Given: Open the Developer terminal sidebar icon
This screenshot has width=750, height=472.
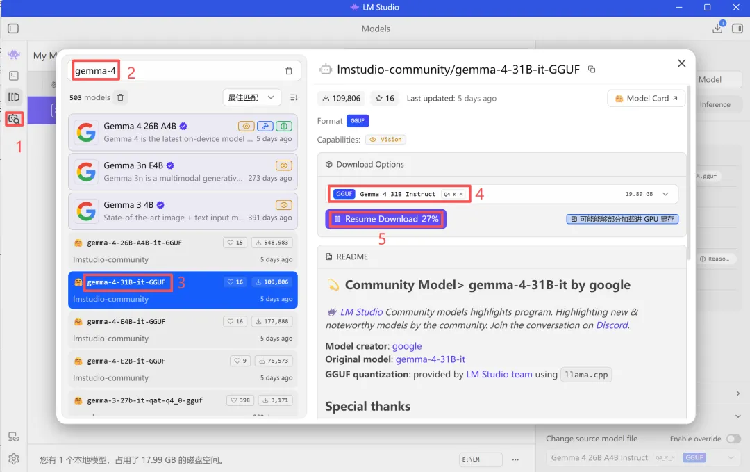Looking at the screenshot, I should (x=14, y=76).
